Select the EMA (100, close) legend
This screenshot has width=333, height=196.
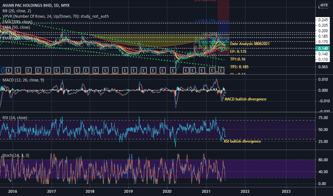coord(18,38)
